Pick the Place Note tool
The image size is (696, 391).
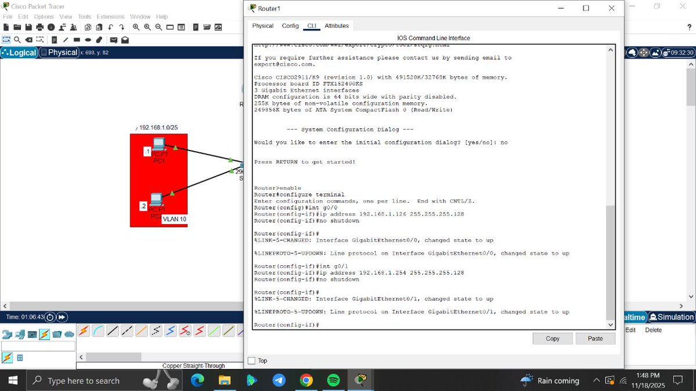[x=54, y=40]
